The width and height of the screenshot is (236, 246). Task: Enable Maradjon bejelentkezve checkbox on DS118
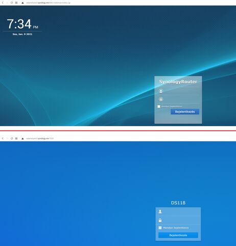click(160, 228)
